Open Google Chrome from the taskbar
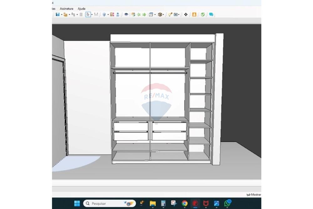The image size is (313, 209). click(185, 203)
